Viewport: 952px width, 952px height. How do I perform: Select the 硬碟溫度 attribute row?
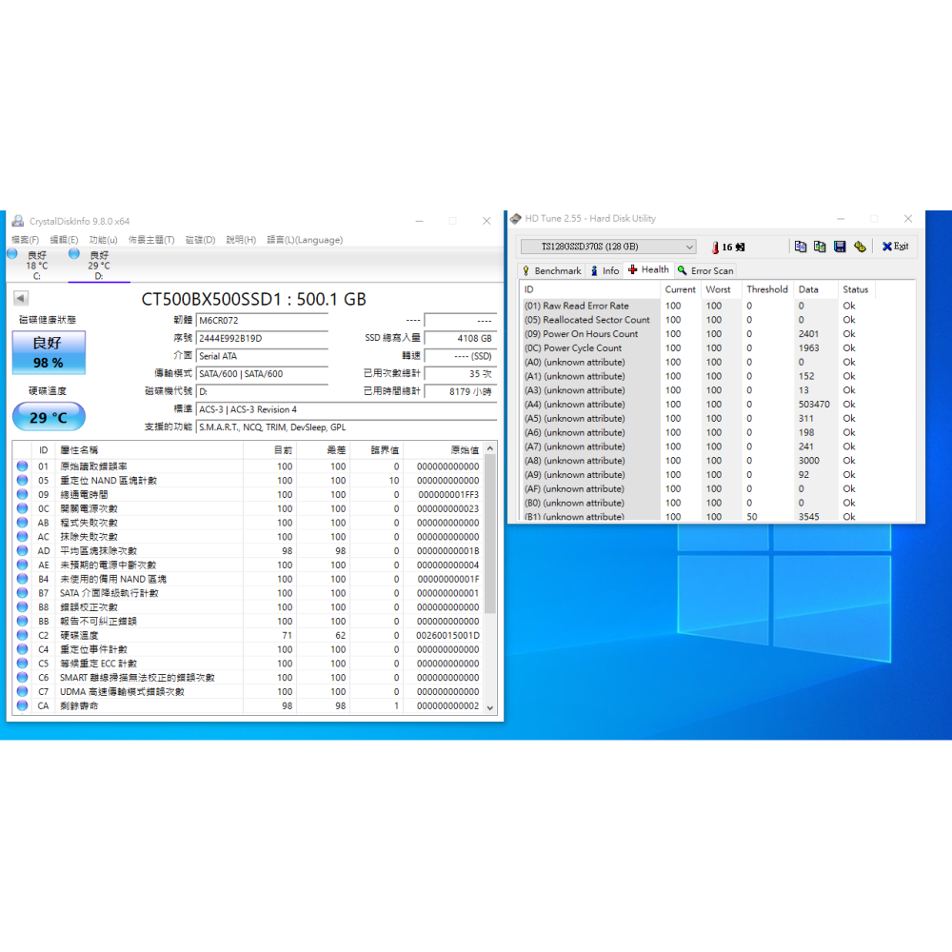[x=248, y=635]
